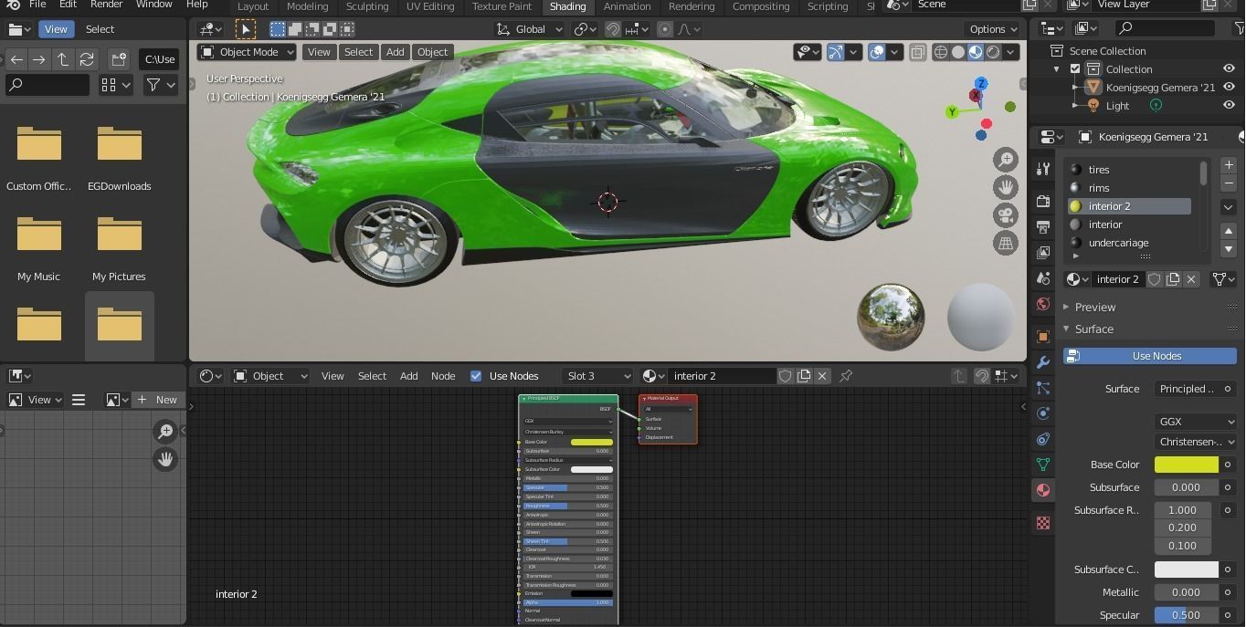Open the Shading workspace tab
Screen dimensions: 1246x627
567,6
